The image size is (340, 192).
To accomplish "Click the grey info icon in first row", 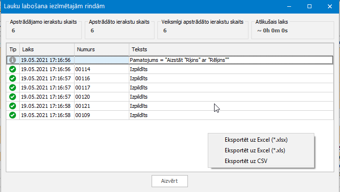I will (13, 60).
